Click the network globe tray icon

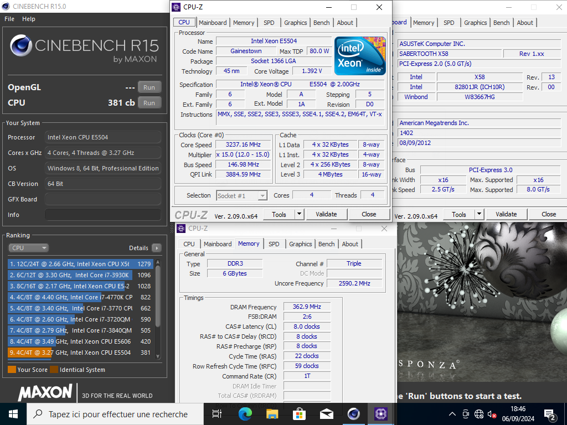[x=479, y=414]
